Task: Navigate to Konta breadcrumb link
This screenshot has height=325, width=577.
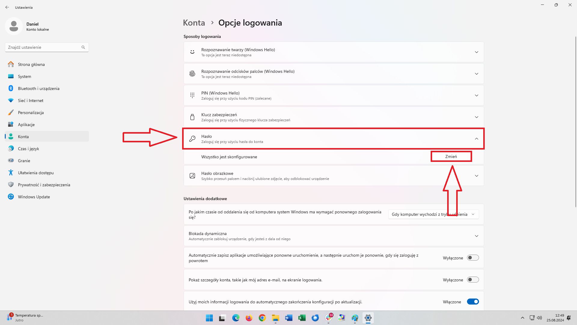Action: (x=194, y=23)
